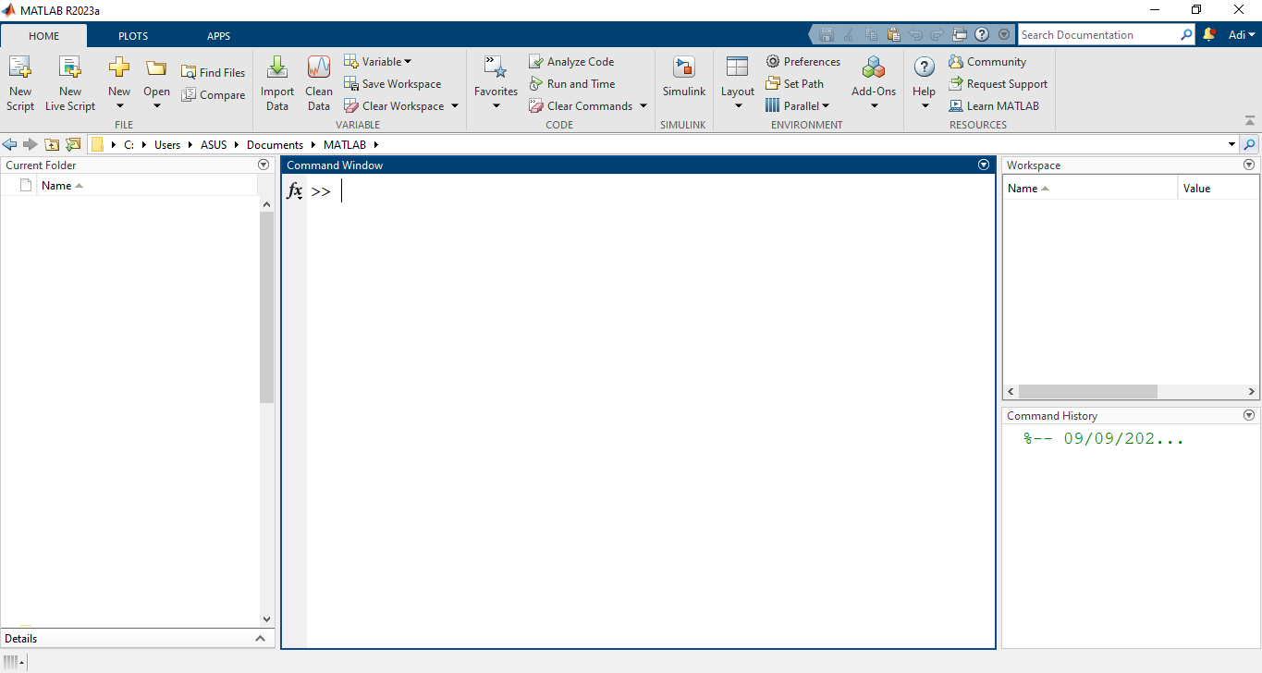Viewport: 1262px width, 673px height.
Task: Click in the Search Documentation field
Action: 1098,35
